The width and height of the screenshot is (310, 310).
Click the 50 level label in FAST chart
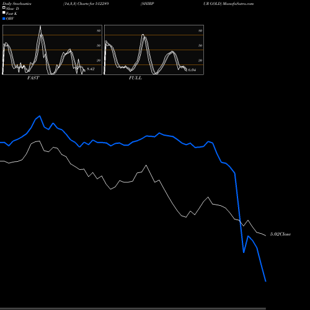(x=99, y=45)
